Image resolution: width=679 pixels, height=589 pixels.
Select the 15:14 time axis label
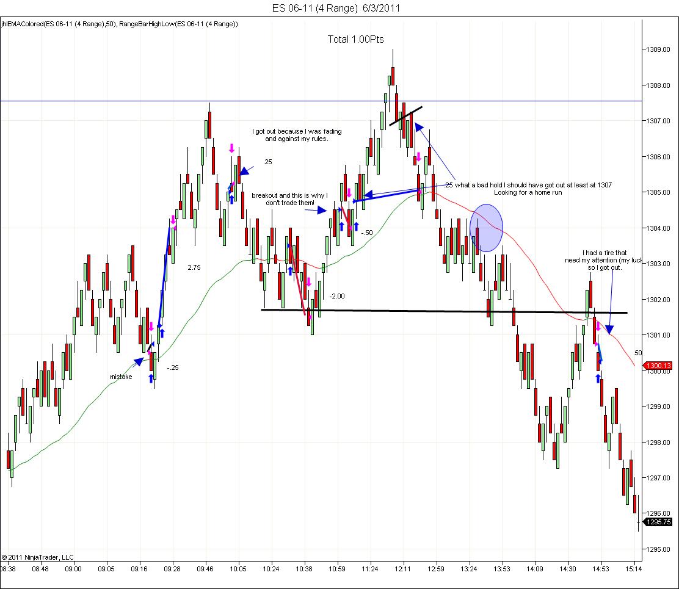[633, 569]
